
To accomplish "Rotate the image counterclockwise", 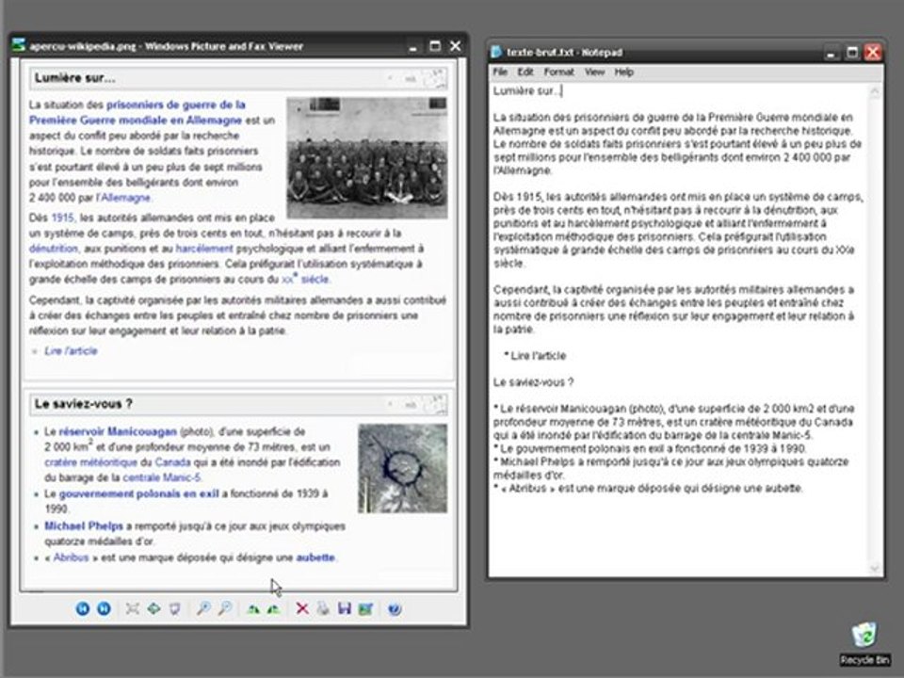I will point(274,609).
